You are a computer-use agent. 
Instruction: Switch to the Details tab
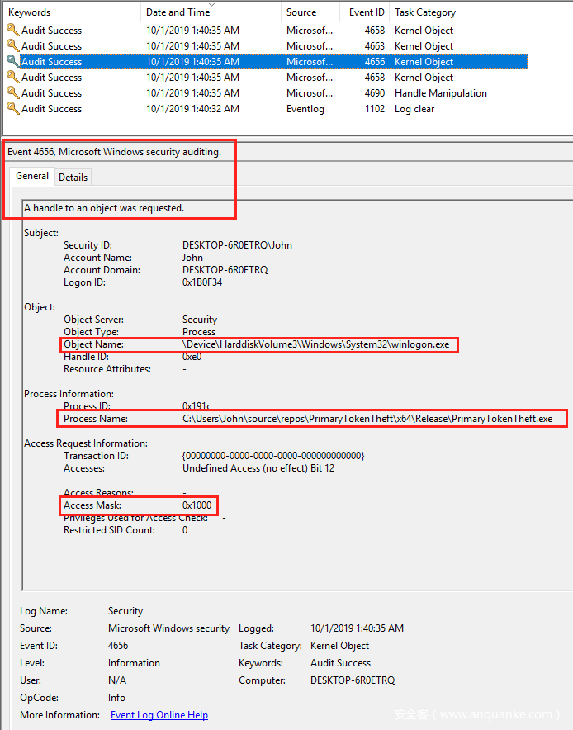pos(73,178)
